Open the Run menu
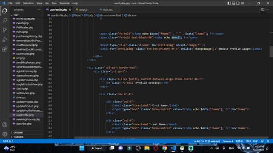273x153 pixels. (x=54, y=3)
